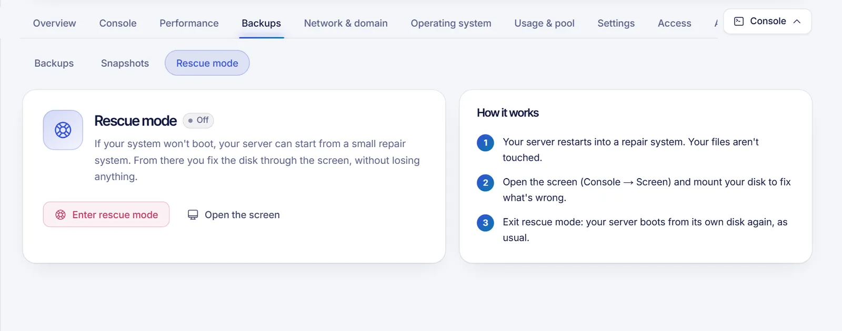Click the 'If your system won't boot' description
The height and width of the screenshot is (331, 842).
pyautogui.click(x=257, y=160)
